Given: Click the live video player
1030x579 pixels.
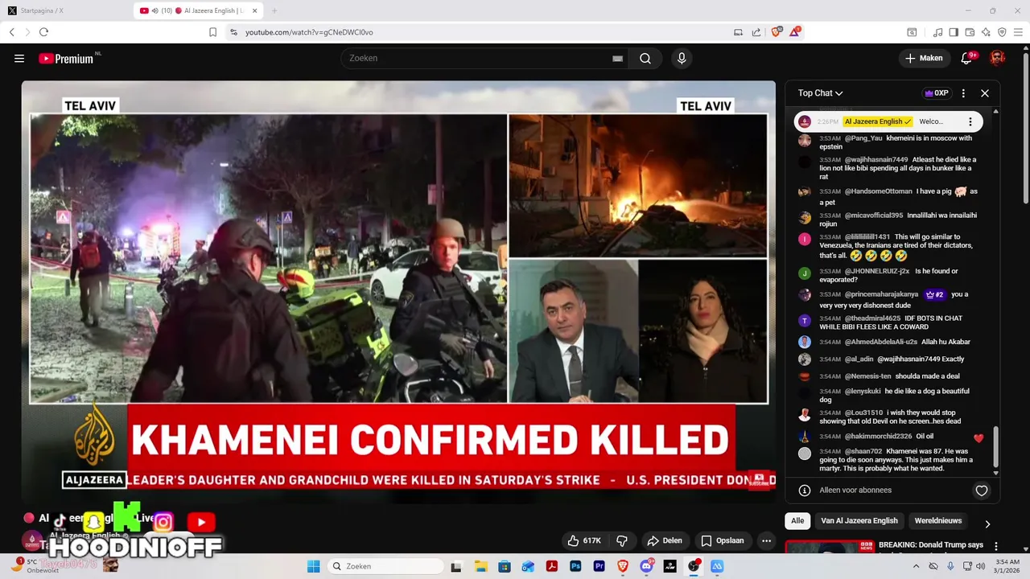Looking at the screenshot, I should (398, 291).
